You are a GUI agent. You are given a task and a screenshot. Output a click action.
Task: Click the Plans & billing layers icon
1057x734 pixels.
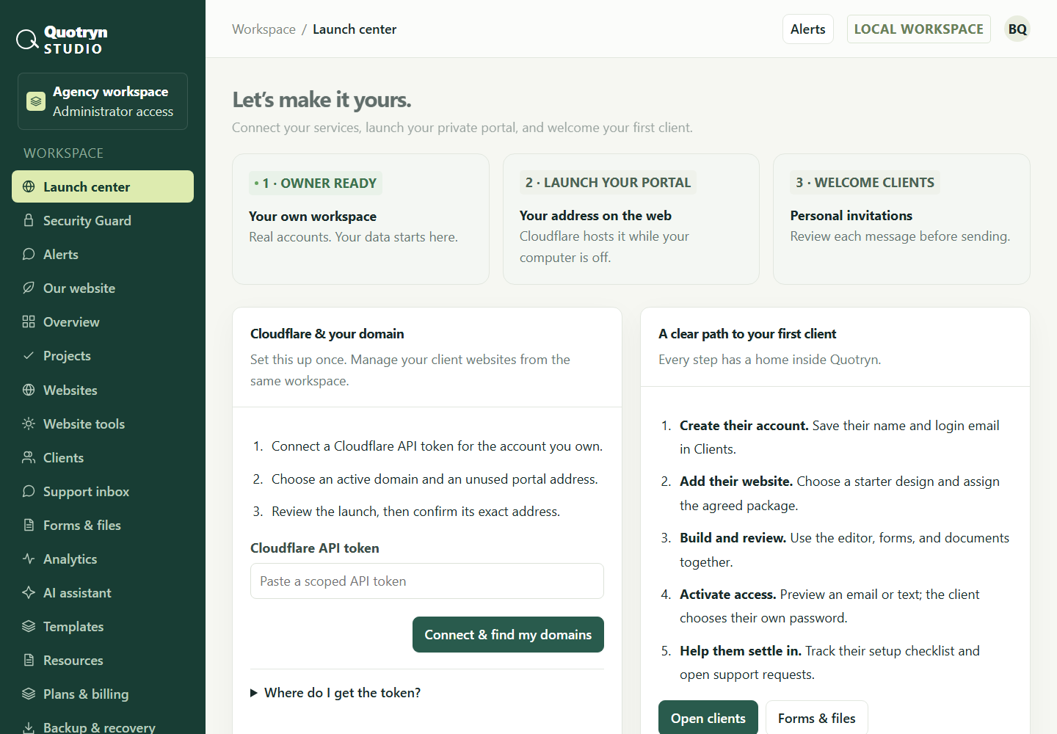[x=29, y=694]
